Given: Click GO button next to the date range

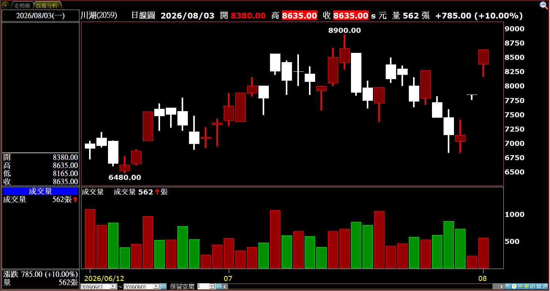Looking at the screenshot, I should point(164,287).
